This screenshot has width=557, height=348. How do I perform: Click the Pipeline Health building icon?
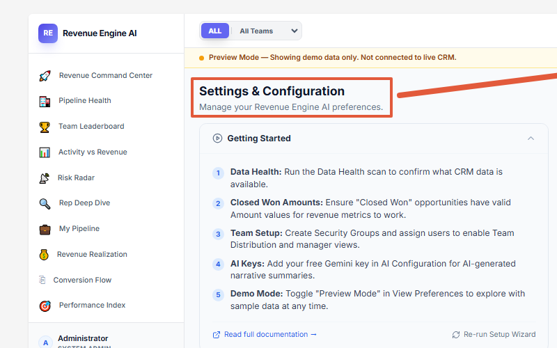tap(45, 101)
